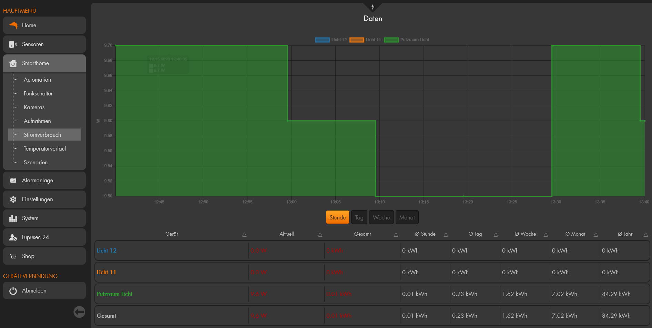Sort table by Ø Tag column arrow

496,235
